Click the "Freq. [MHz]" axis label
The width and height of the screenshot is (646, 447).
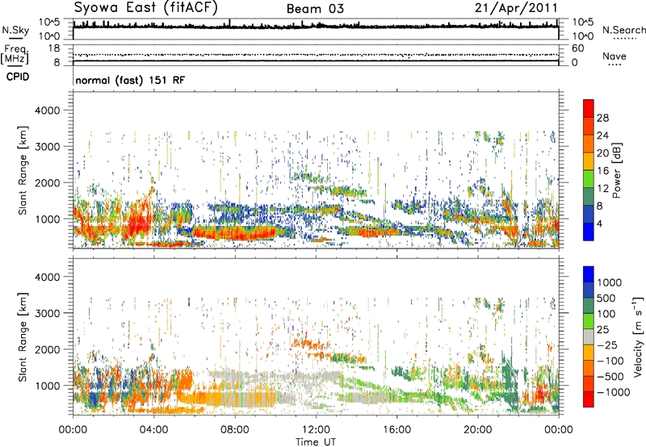point(15,54)
